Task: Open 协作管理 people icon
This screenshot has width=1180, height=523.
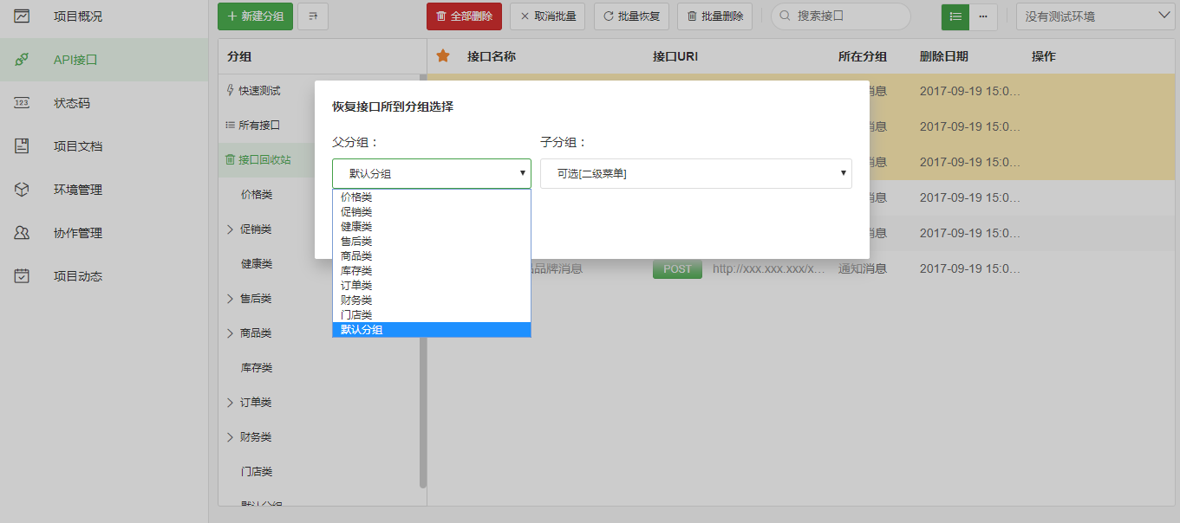Action: 22,233
